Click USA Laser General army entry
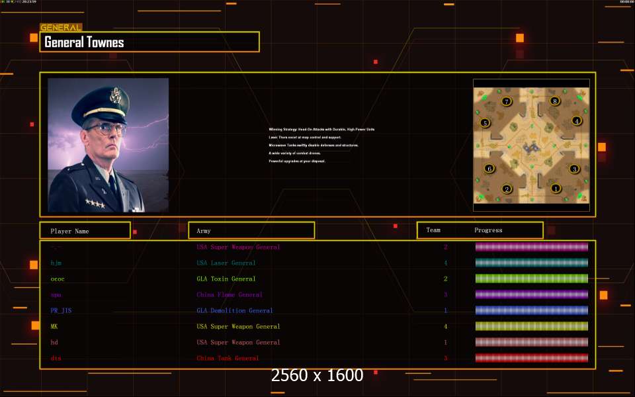The width and height of the screenshot is (635, 397). point(226,263)
